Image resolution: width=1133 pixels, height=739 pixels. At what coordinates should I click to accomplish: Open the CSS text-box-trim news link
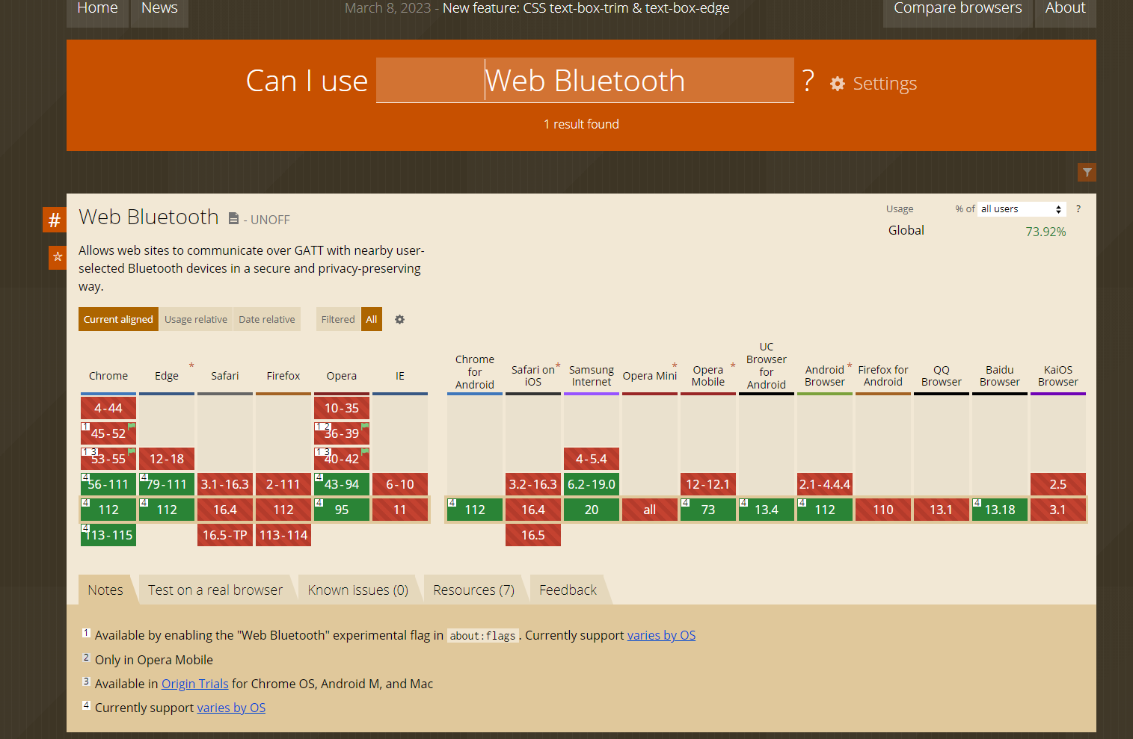(x=586, y=8)
